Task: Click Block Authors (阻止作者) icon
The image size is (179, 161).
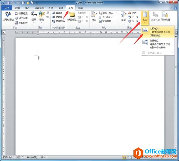Action: 155,15
